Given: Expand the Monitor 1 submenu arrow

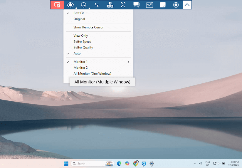Looking at the screenshot, I should pos(128,62).
